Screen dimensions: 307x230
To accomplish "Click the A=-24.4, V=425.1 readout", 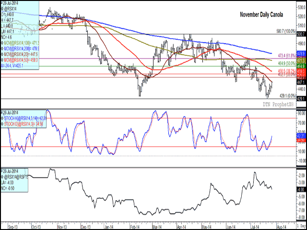I will pos(12,65).
